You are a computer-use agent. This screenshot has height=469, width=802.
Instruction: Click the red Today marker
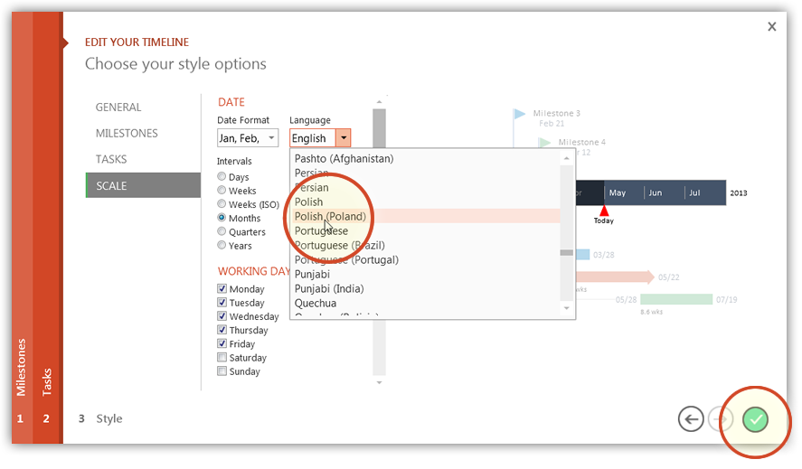click(x=604, y=211)
